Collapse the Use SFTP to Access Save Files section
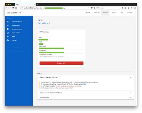The image size is (142, 113). pyautogui.click(x=130, y=78)
